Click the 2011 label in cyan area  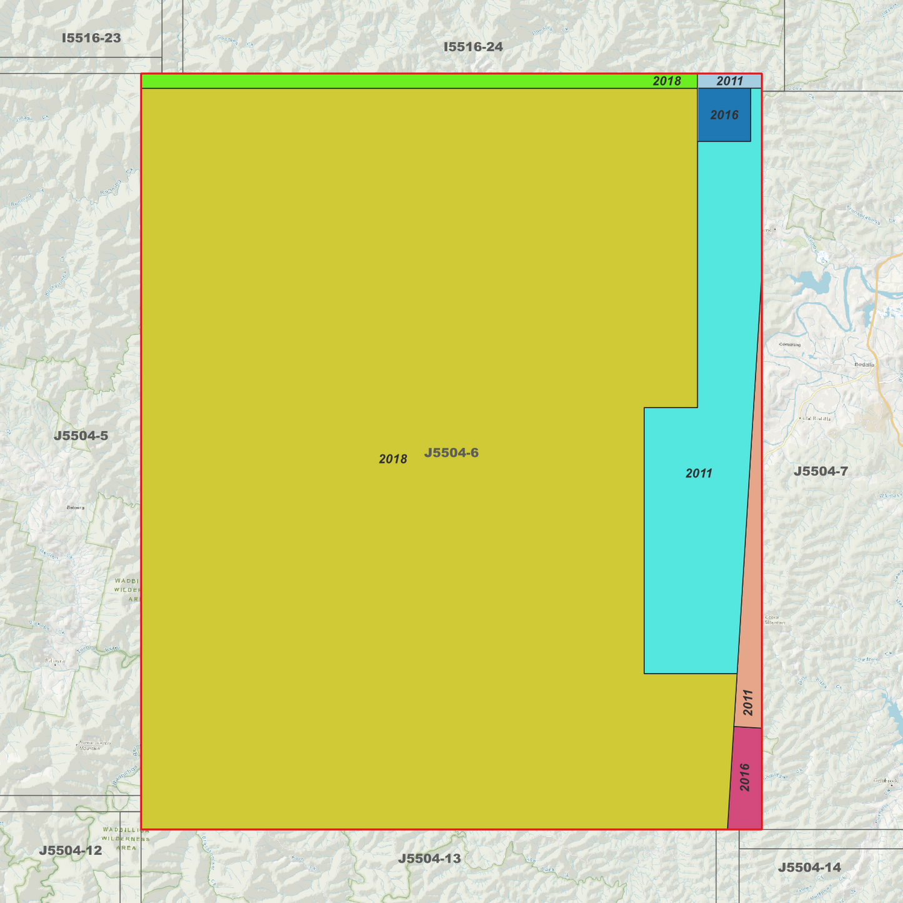tap(699, 474)
